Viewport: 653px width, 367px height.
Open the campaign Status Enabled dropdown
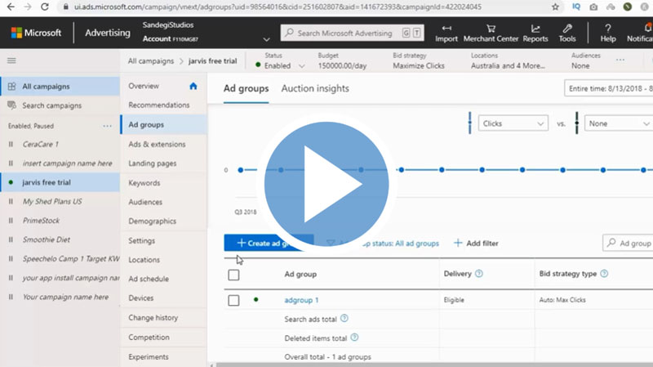coord(281,66)
